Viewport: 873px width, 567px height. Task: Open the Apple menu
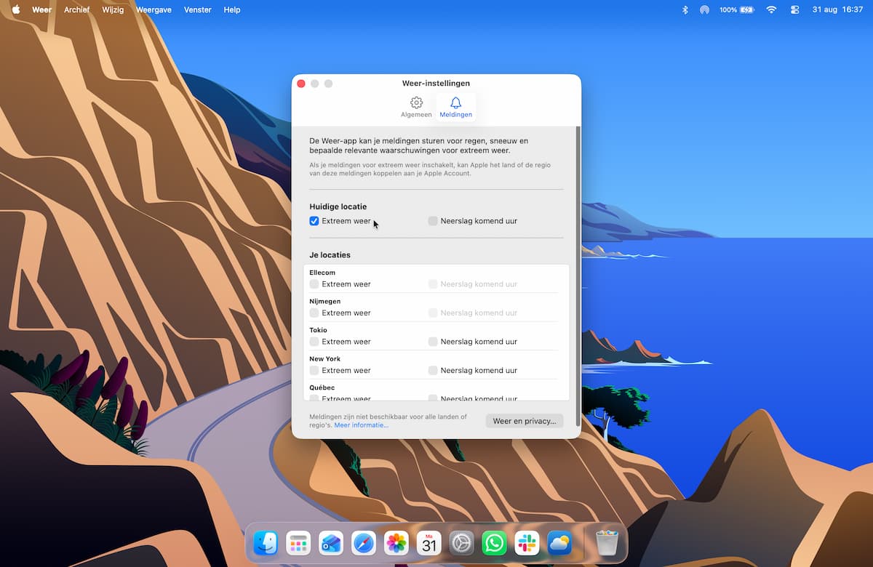15,9
